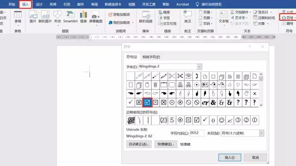Viewport: 296px width, 166px height.
Task: Switch to 特殊字符(P) tab in dialog
Action: coord(151,57)
